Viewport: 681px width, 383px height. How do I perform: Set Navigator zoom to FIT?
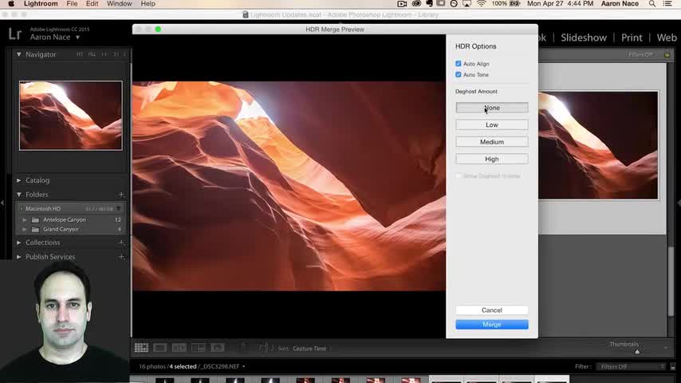[x=80, y=54]
